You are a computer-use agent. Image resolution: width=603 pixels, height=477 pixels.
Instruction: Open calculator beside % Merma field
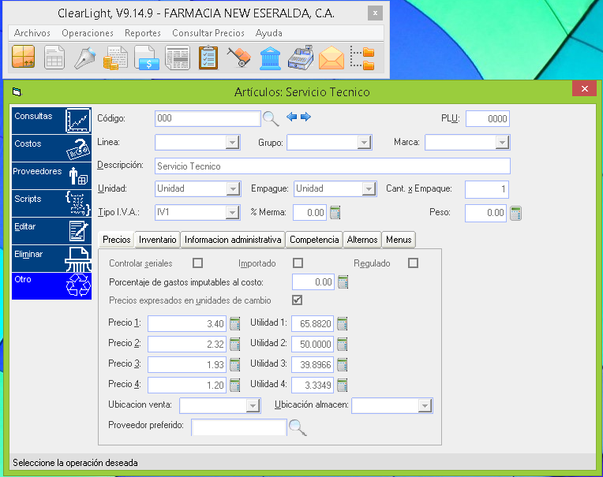pos(335,212)
